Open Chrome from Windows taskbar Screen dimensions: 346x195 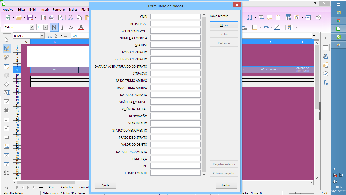(x=338, y=21)
